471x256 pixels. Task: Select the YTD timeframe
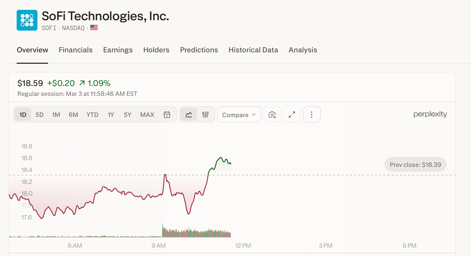point(92,114)
